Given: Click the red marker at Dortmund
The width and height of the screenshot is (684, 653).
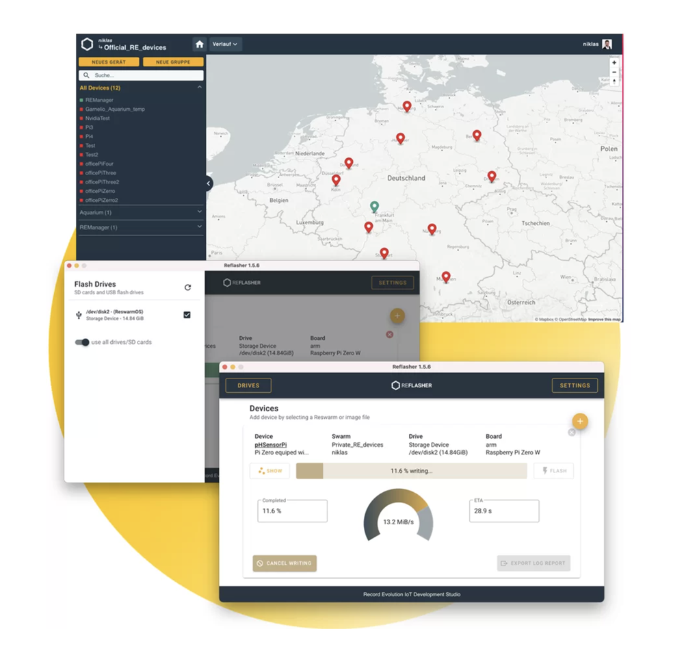Looking at the screenshot, I should point(349,163).
